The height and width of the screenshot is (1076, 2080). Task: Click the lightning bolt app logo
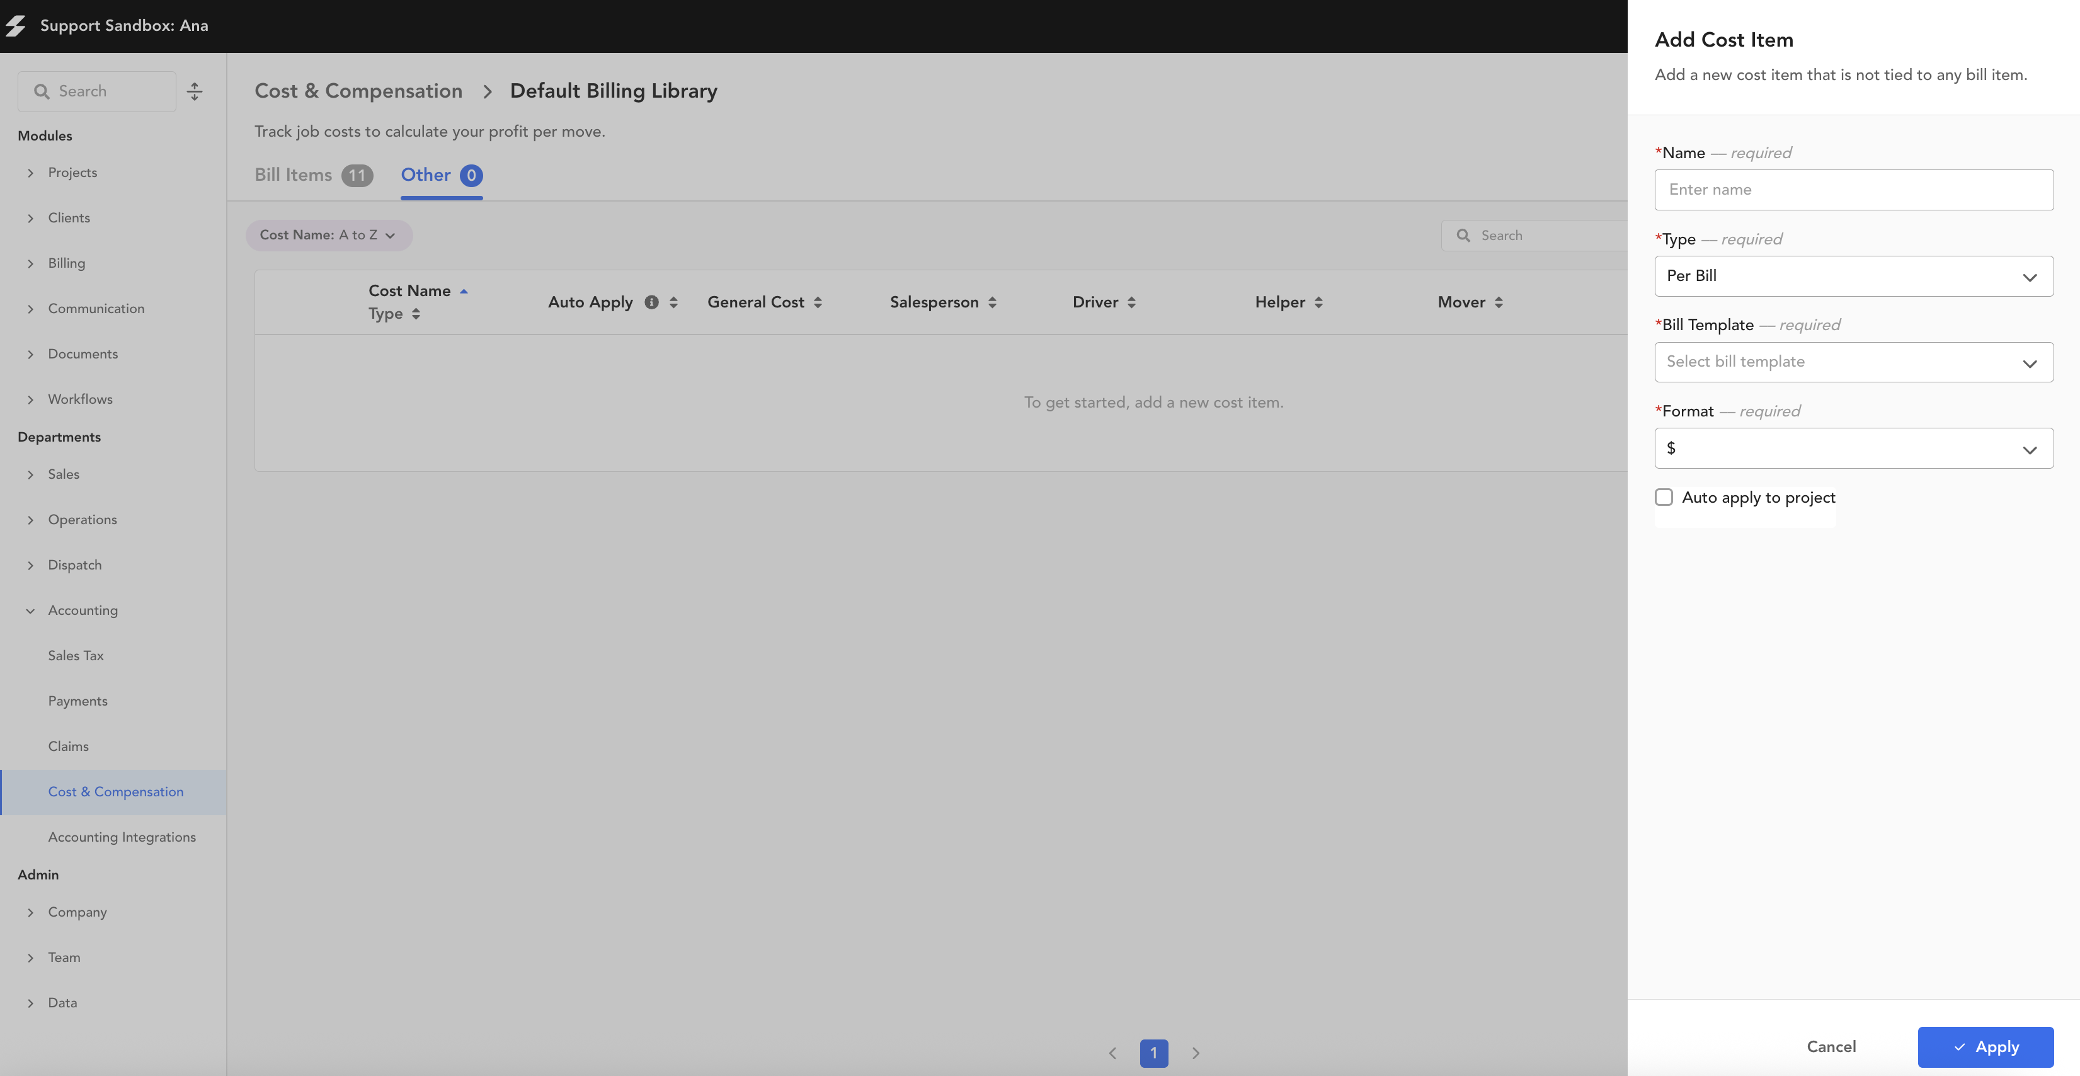16,26
